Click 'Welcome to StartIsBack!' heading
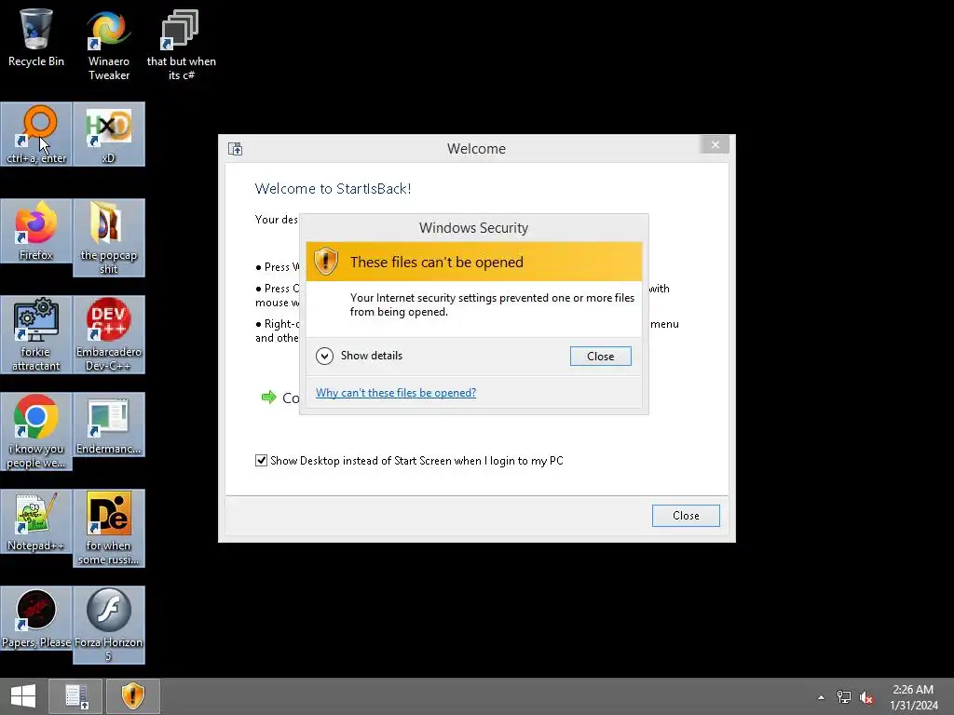Screen dimensions: 954x715 [x=333, y=188]
